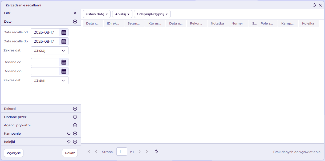The height and width of the screenshot is (161, 325).
Task: Sort by the Rekor... column header
Action: 197,23
